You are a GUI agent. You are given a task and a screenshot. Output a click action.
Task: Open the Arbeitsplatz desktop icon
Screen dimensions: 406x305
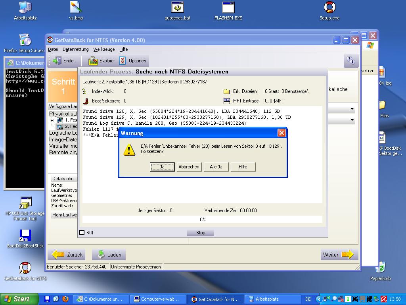25,11
